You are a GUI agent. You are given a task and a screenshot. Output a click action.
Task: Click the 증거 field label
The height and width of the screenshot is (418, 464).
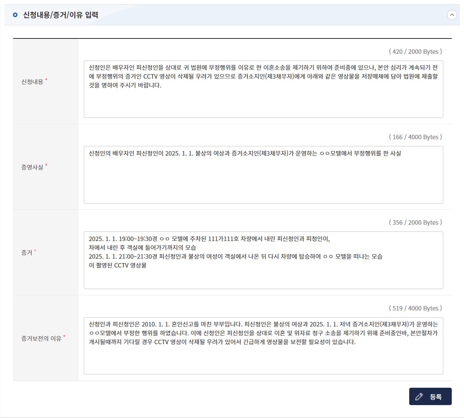pyautogui.click(x=27, y=252)
